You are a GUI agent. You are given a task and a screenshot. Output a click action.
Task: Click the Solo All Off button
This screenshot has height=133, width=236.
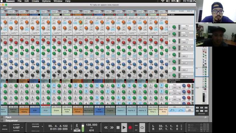tap(181, 110)
